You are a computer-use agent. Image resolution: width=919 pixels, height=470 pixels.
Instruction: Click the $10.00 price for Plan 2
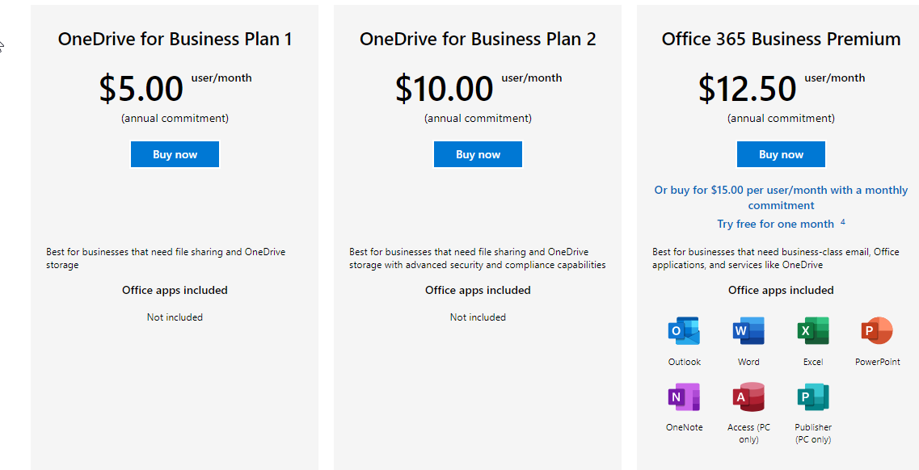pos(444,89)
